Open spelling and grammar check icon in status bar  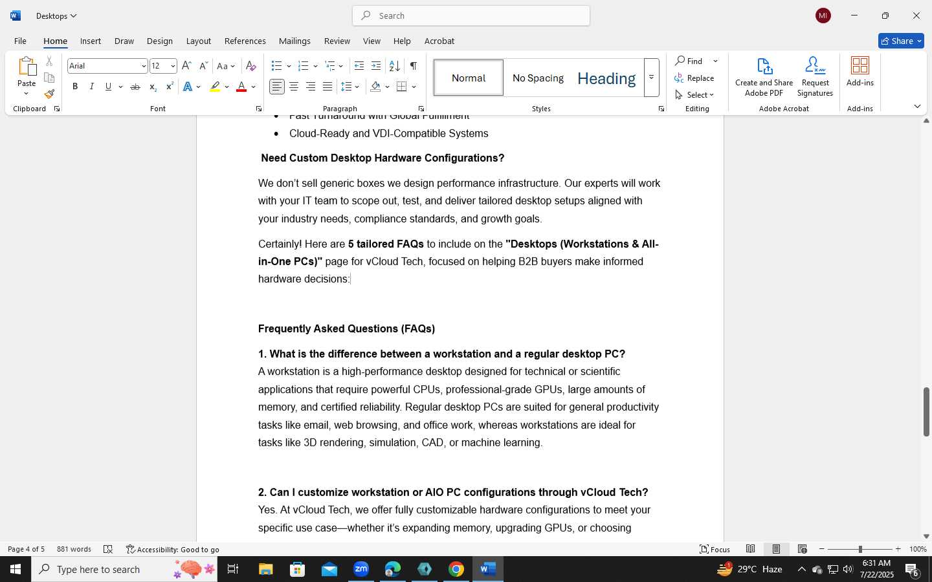tap(108, 549)
